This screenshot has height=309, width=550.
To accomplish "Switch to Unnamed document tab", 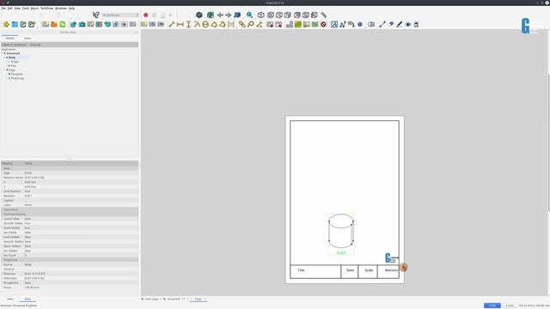I will click(x=174, y=299).
